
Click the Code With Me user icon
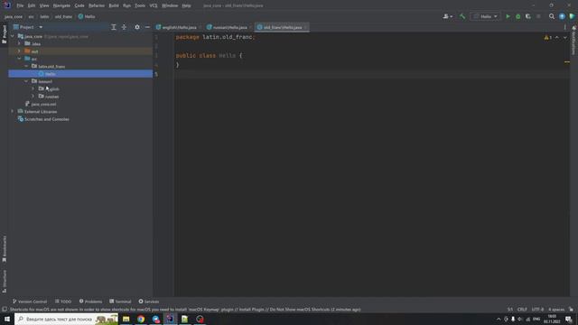(448, 16)
